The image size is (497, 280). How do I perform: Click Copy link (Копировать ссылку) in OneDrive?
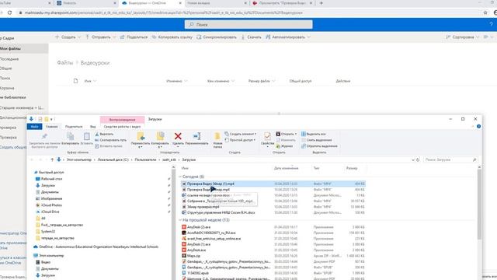172,37
